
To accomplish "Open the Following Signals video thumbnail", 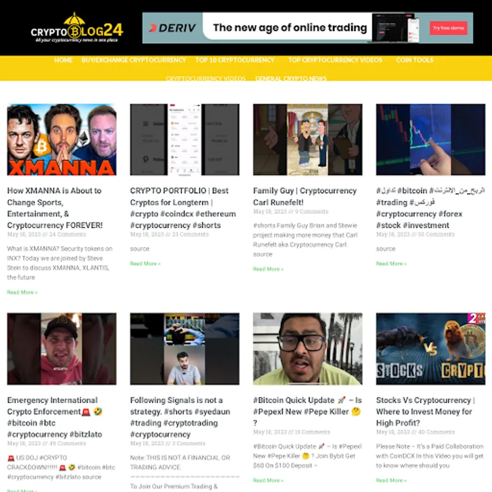I will 185,349.
